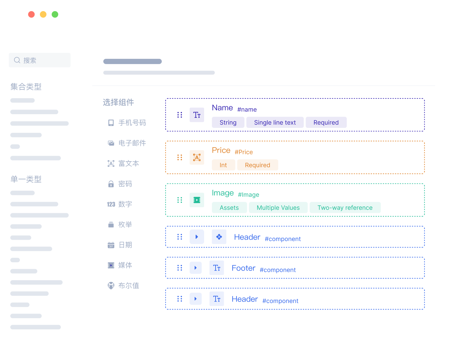Click the Required tag on the Price field
This screenshot has width=455, height=346.
(258, 165)
